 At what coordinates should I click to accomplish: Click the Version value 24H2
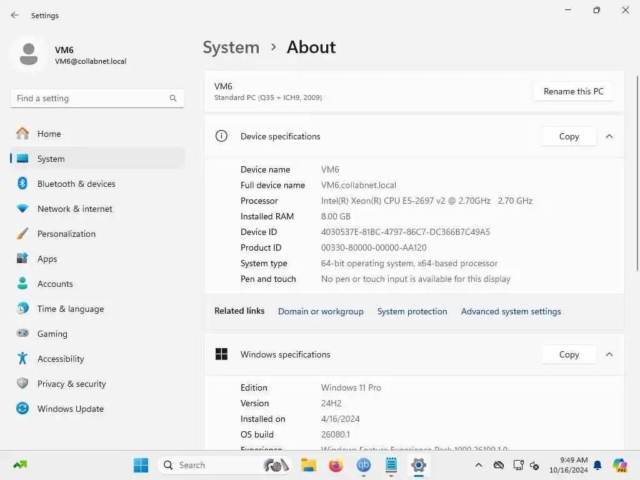coord(331,403)
